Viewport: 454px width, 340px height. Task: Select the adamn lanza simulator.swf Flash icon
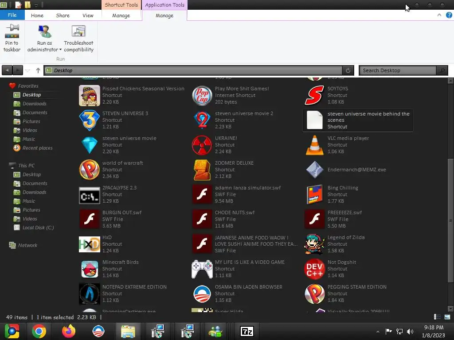pyautogui.click(x=202, y=195)
